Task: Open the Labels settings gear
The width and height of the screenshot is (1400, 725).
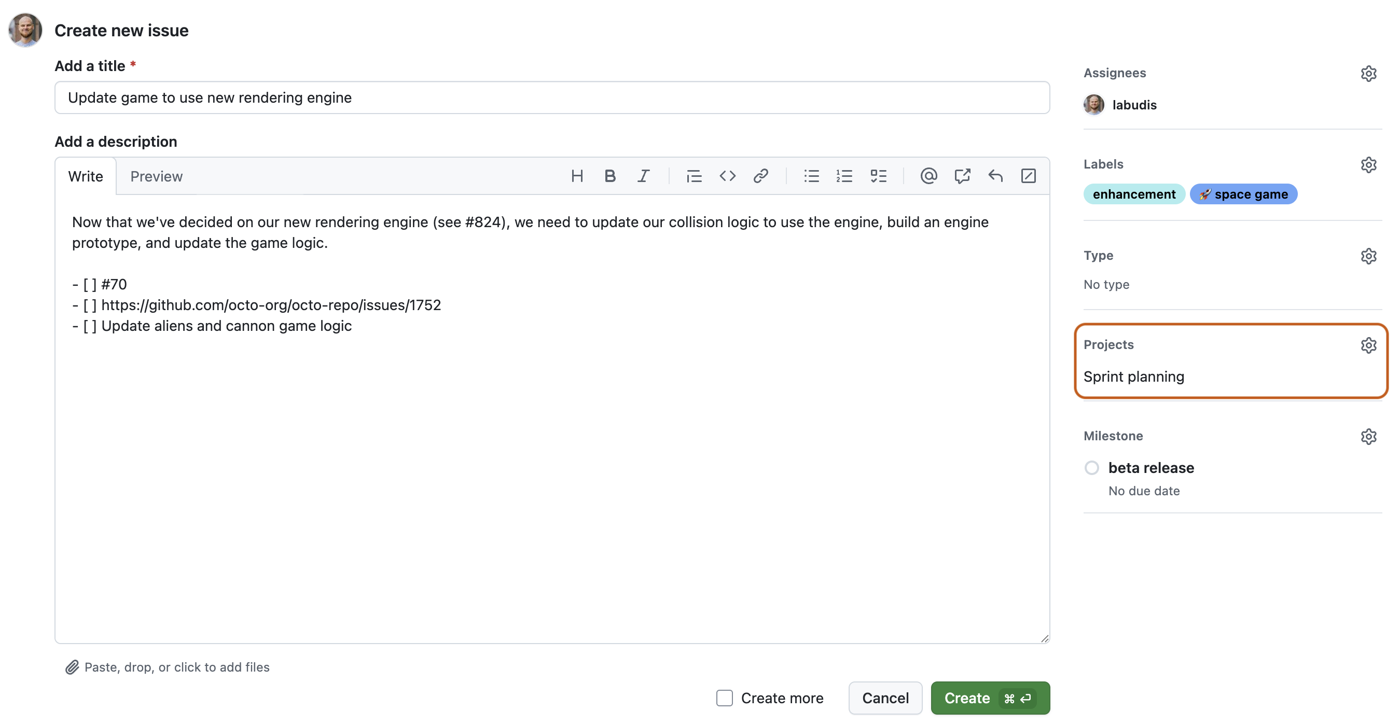Action: [1368, 165]
